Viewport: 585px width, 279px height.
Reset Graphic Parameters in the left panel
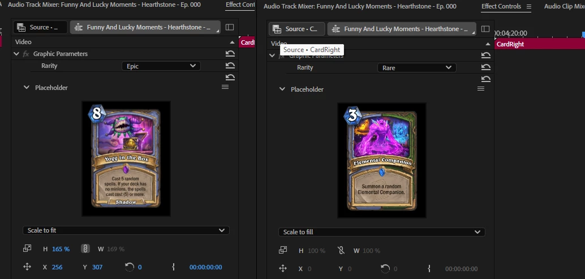[230, 54]
